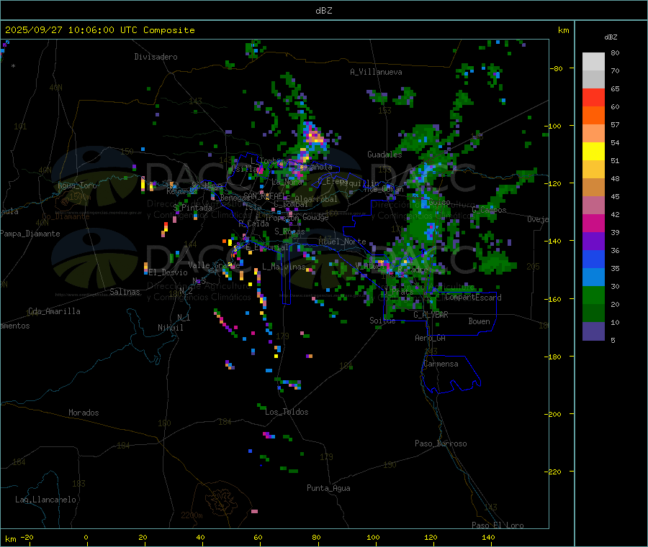This screenshot has height=547, width=648.
Task: Click the Cda_Amarilla map label
Action: tap(54, 311)
